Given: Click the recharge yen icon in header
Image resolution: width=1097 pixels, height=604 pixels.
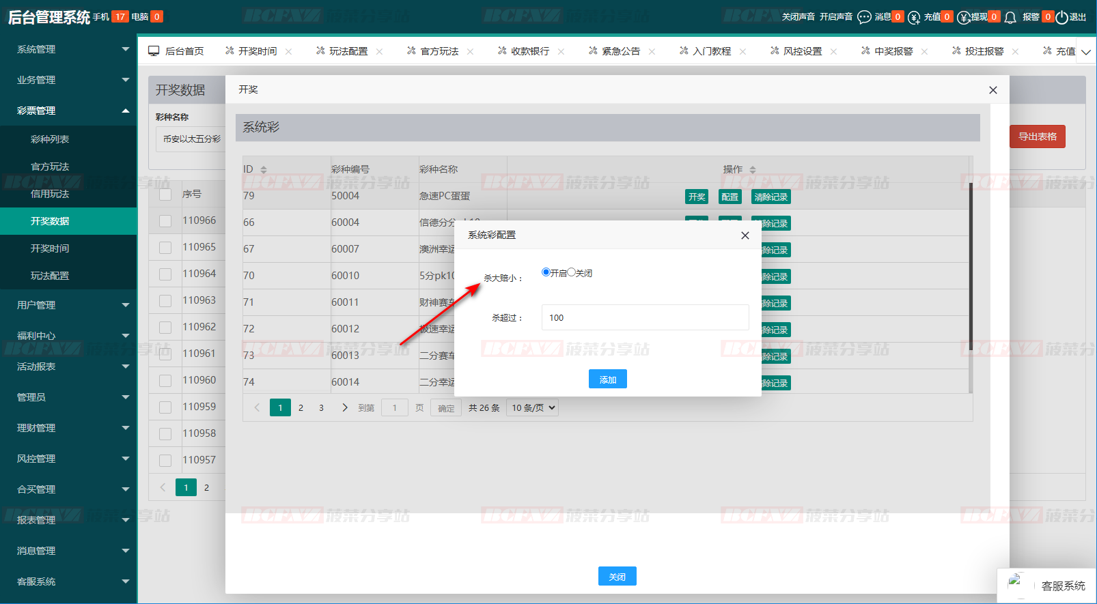Looking at the screenshot, I should (914, 17).
